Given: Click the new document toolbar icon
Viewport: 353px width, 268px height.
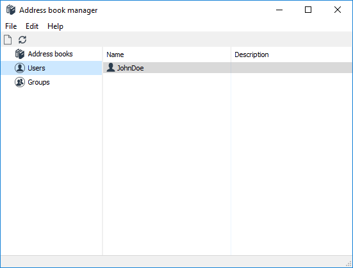Looking at the screenshot, I should coord(8,40).
